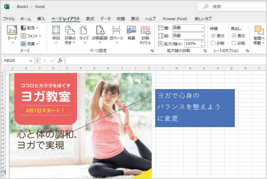Open 印刷タイトル (Print Titles) settings
Screen dimensions: 267x179
click(145, 31)
